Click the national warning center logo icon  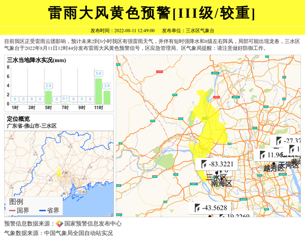59,224
